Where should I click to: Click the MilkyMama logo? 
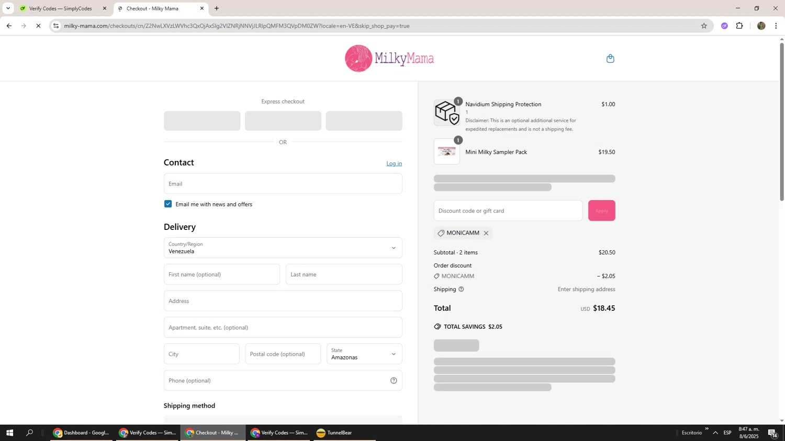[x=389, y=58]
